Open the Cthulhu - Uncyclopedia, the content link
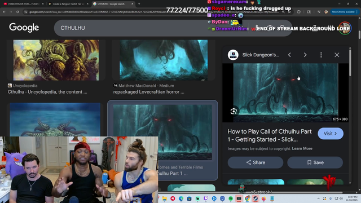361x203 pixels. [47, 92]
